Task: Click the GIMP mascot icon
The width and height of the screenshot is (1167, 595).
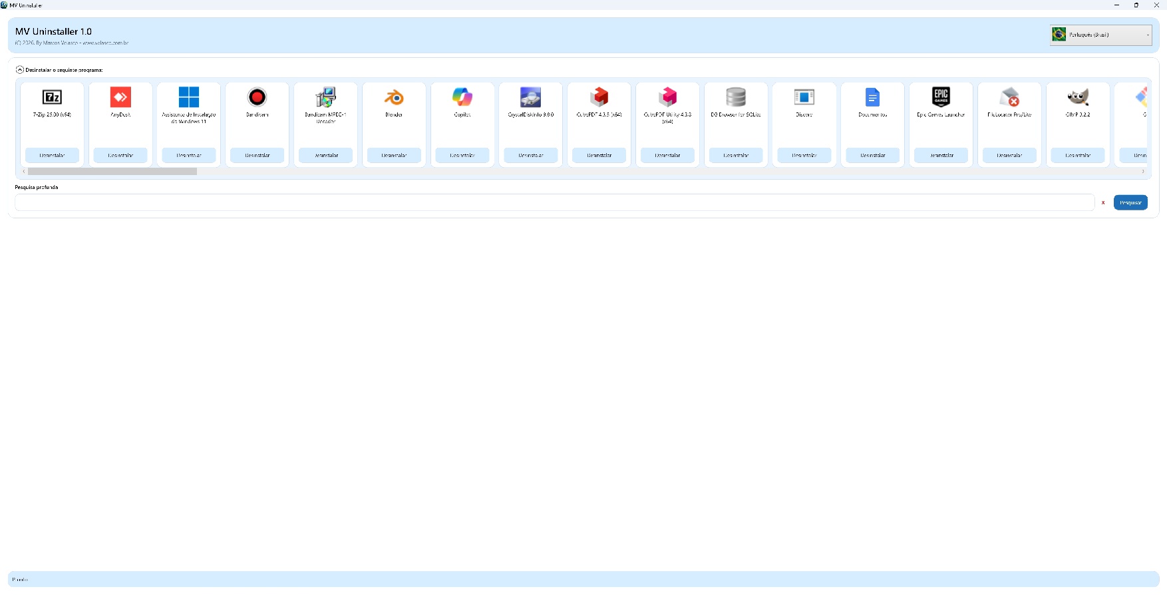Action: point(1077,97)
